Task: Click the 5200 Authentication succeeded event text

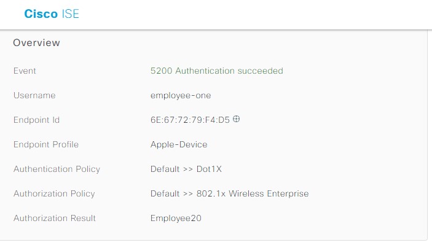Action: point(216,71)
